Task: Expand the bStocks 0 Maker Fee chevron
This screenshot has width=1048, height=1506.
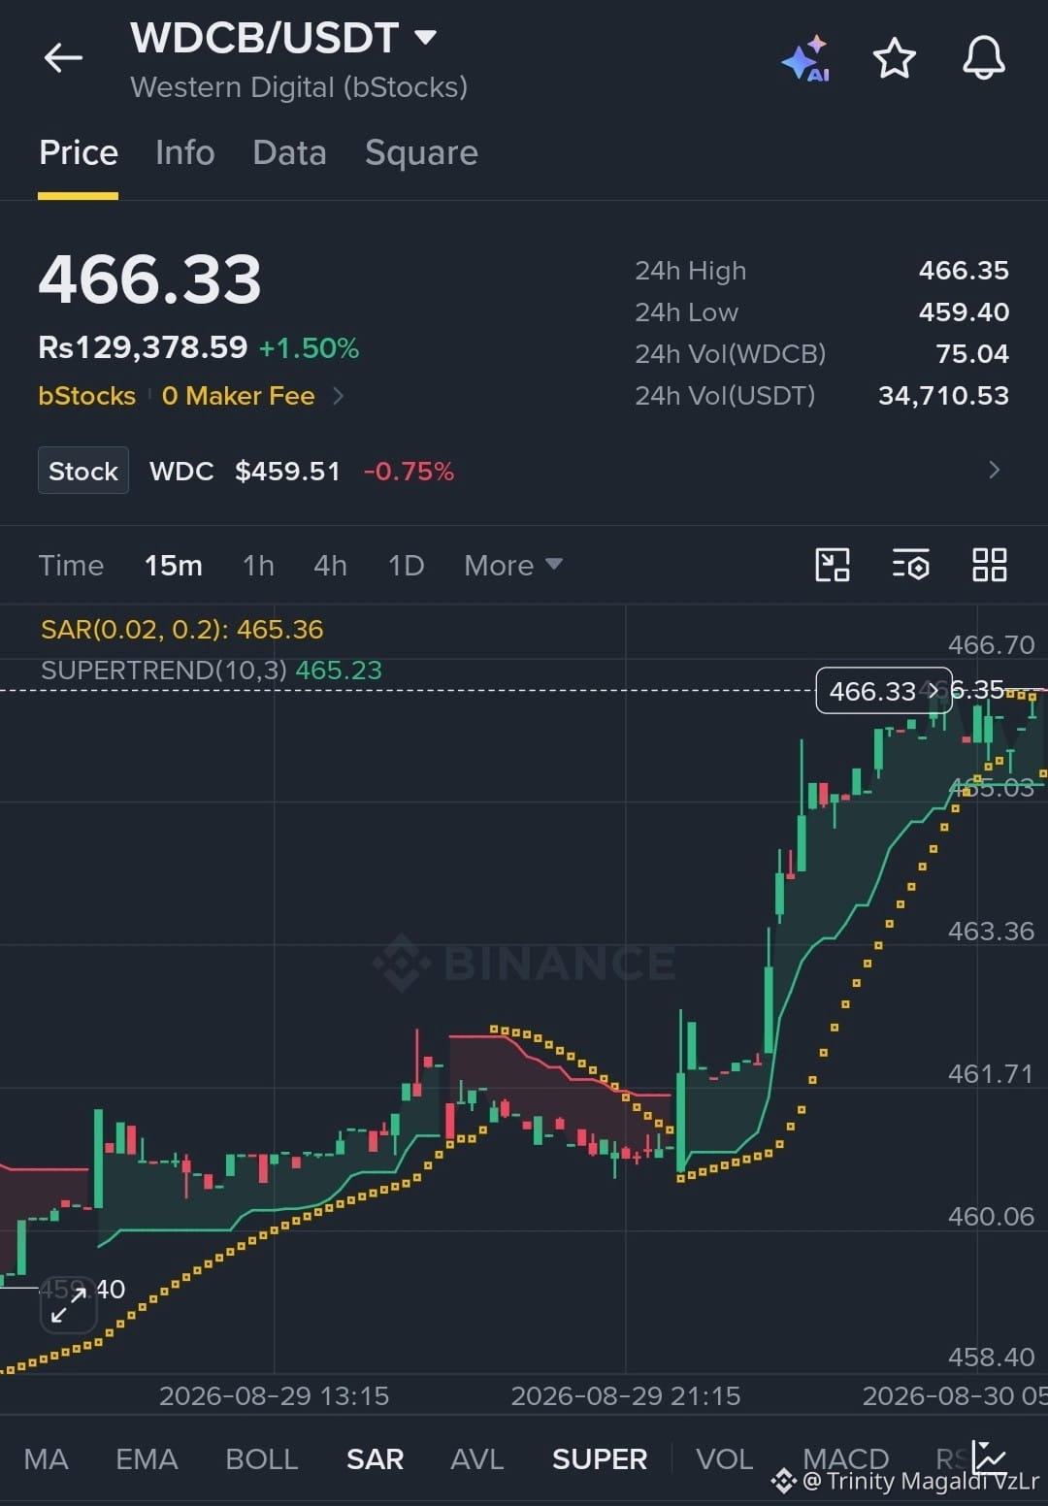Action: pyautogui.click(x=338, y=396)
